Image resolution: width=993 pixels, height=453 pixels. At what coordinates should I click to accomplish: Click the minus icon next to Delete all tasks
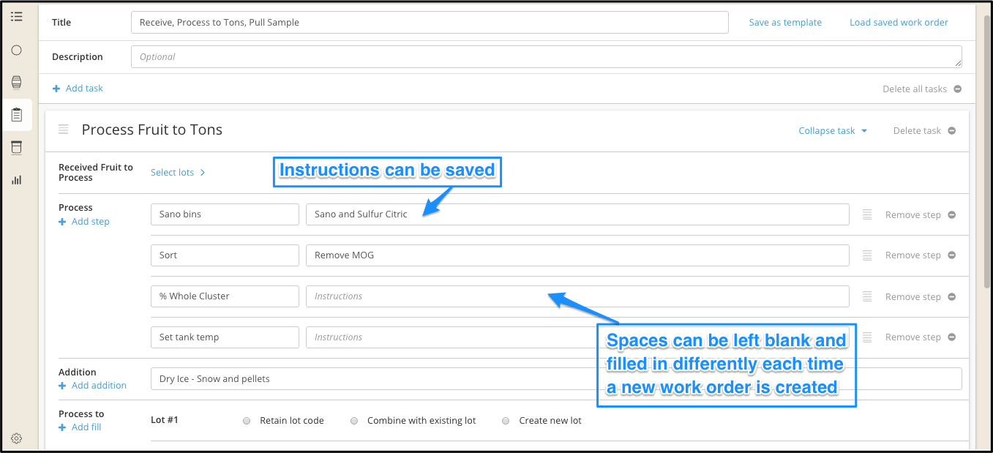pyautogui.click(x=957, y=89)
